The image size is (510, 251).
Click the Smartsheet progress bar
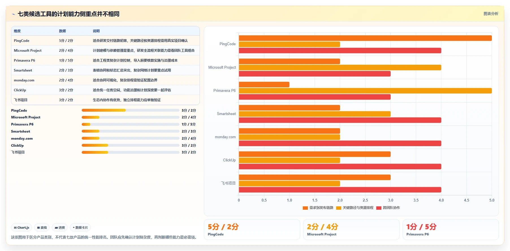(x=130, y=131)
